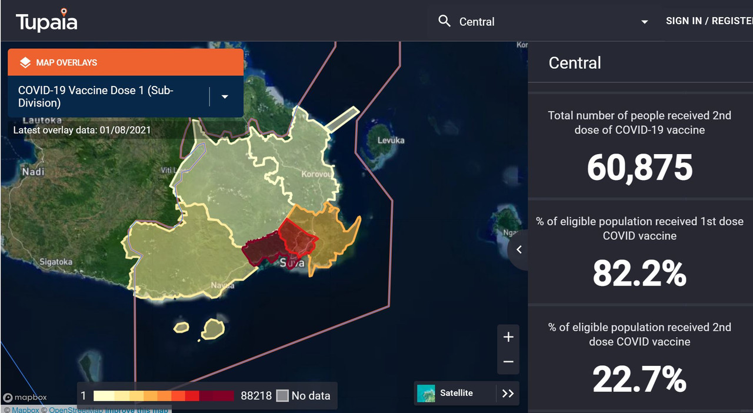The width and height of the screenshot is (753, 413).
Task: Click the 60,875 second dose total
Action: tap(639, 168)
